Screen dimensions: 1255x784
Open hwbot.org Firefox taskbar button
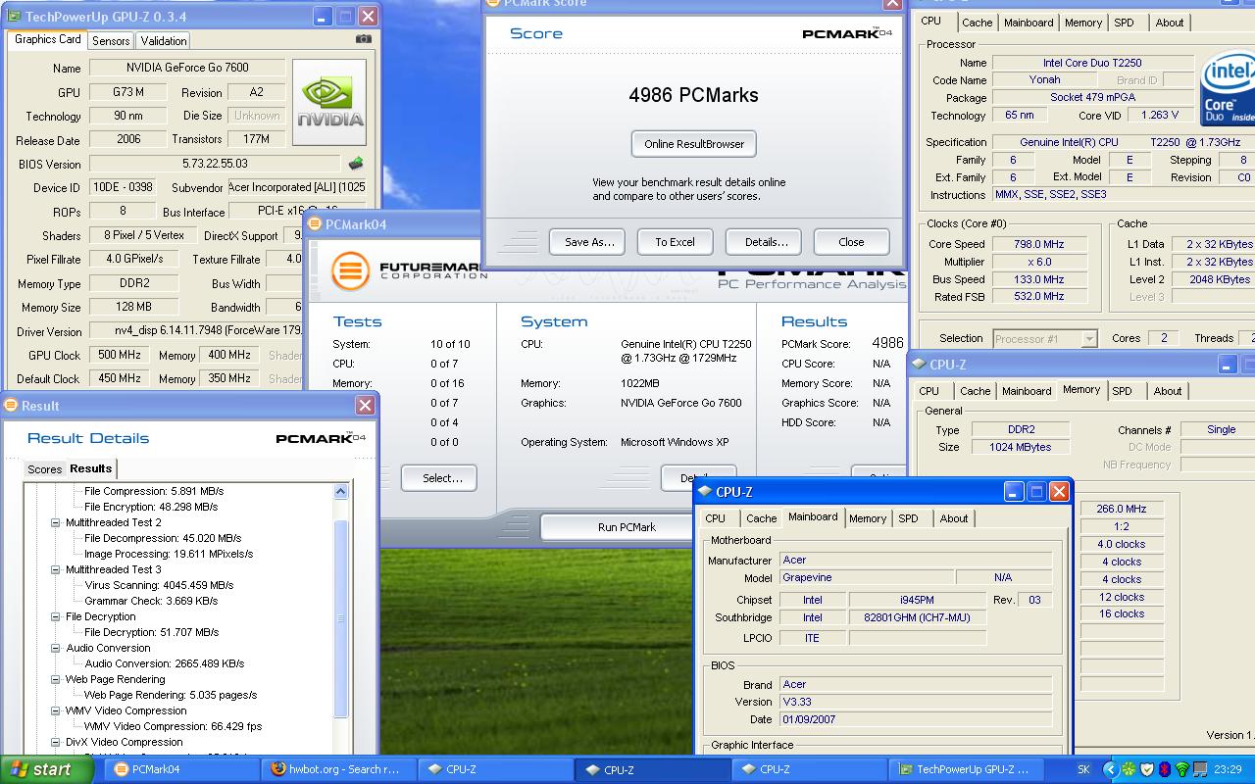[336, 769]
